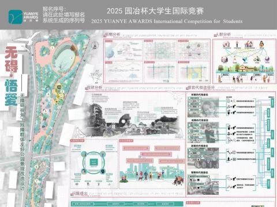Image resolution: width=277 pixels, height=207 pixels.
Task: Click the "问题提出" section heading
Action: (x=80, y=194)
